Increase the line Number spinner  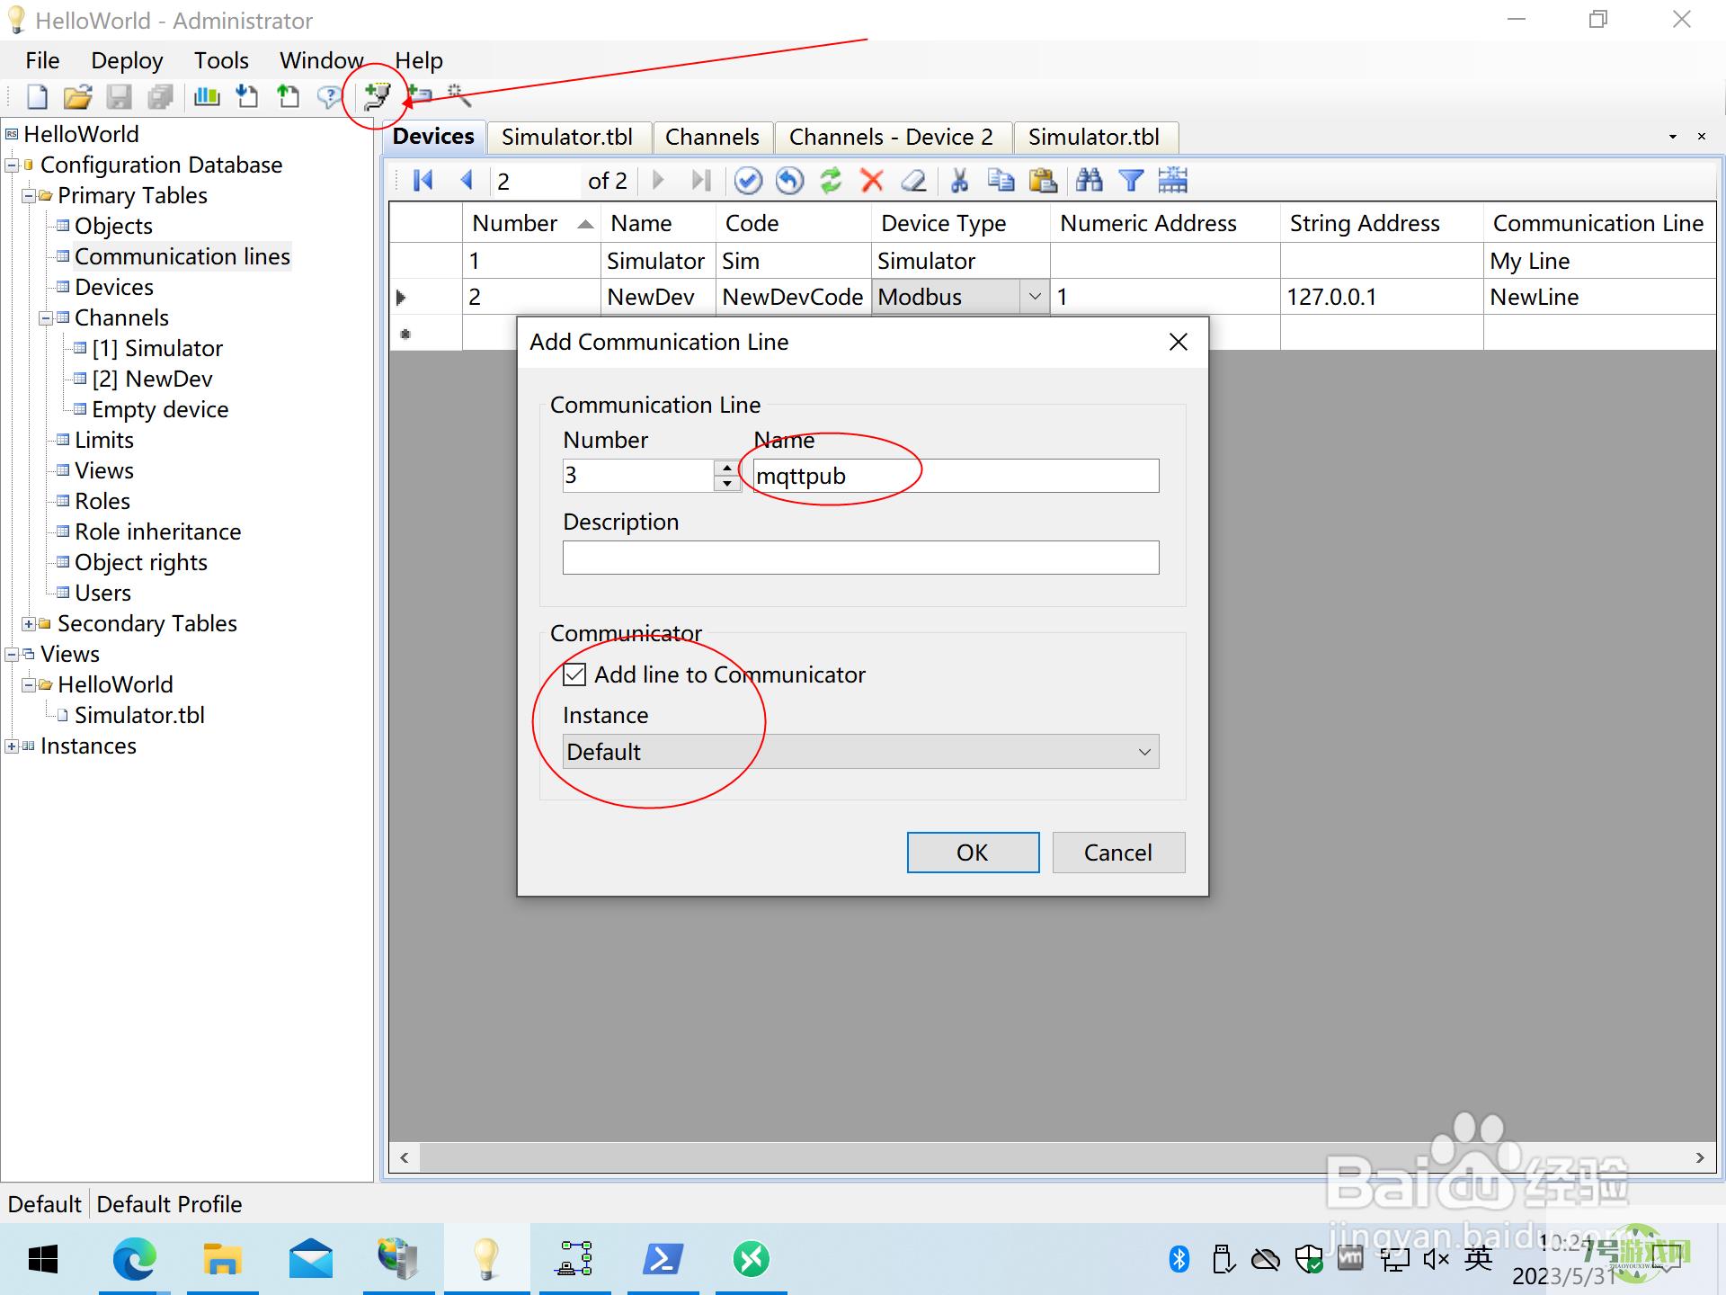tap(727, 468)
